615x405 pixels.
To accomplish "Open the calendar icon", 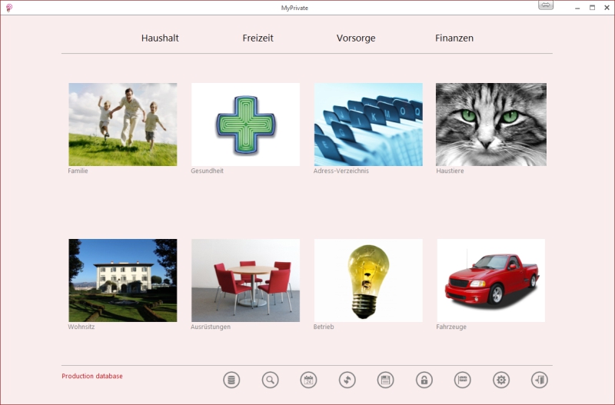I will coord(308,380).
